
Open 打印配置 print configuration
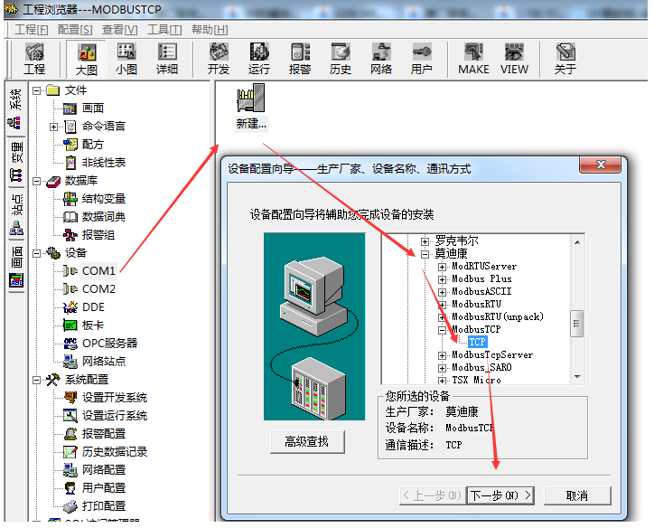pos(104,506)
